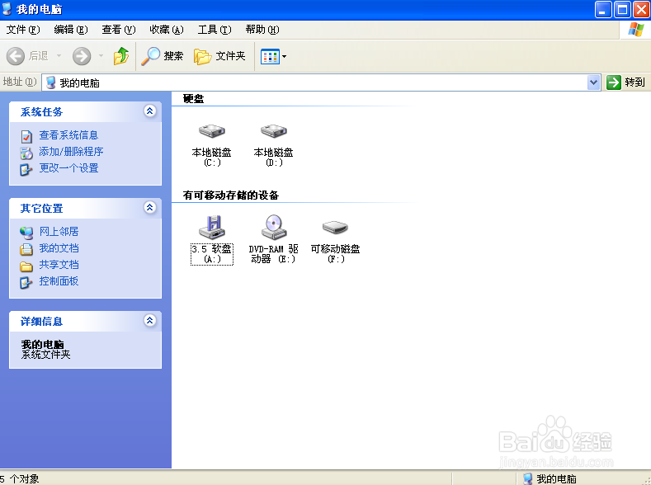This screenshot has width=651, height=485.
Task: Open the 帮助(H) menu
Action: tap(262, 30)
